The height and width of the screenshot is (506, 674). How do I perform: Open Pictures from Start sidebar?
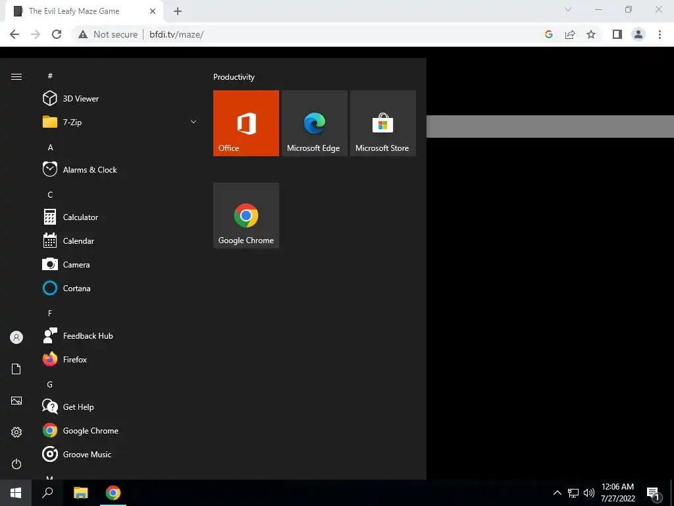pos(16,401)
